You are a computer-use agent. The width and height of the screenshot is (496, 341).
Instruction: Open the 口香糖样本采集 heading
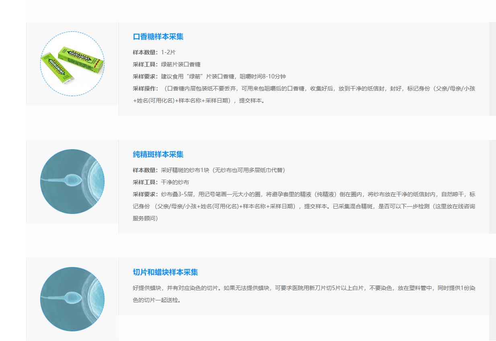click(x=158, y=37)
